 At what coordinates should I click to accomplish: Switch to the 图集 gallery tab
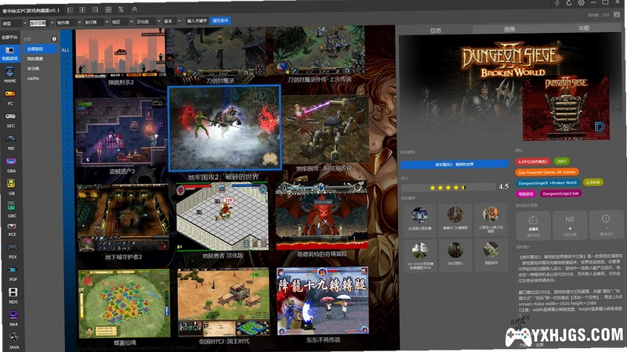click(509, 29)
